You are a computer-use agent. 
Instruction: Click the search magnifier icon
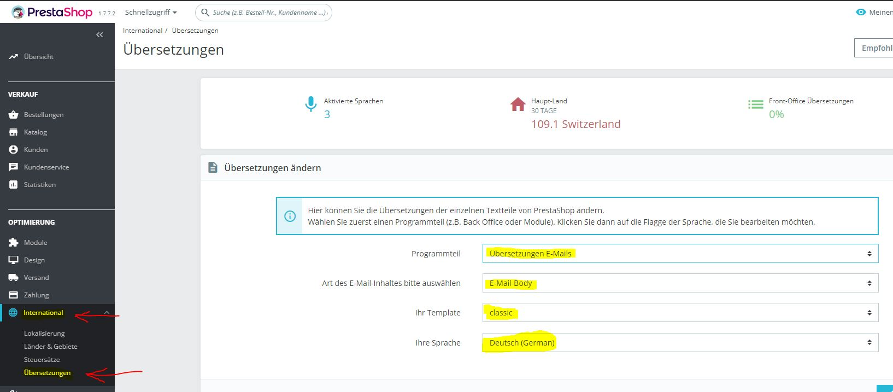(205, 13)
